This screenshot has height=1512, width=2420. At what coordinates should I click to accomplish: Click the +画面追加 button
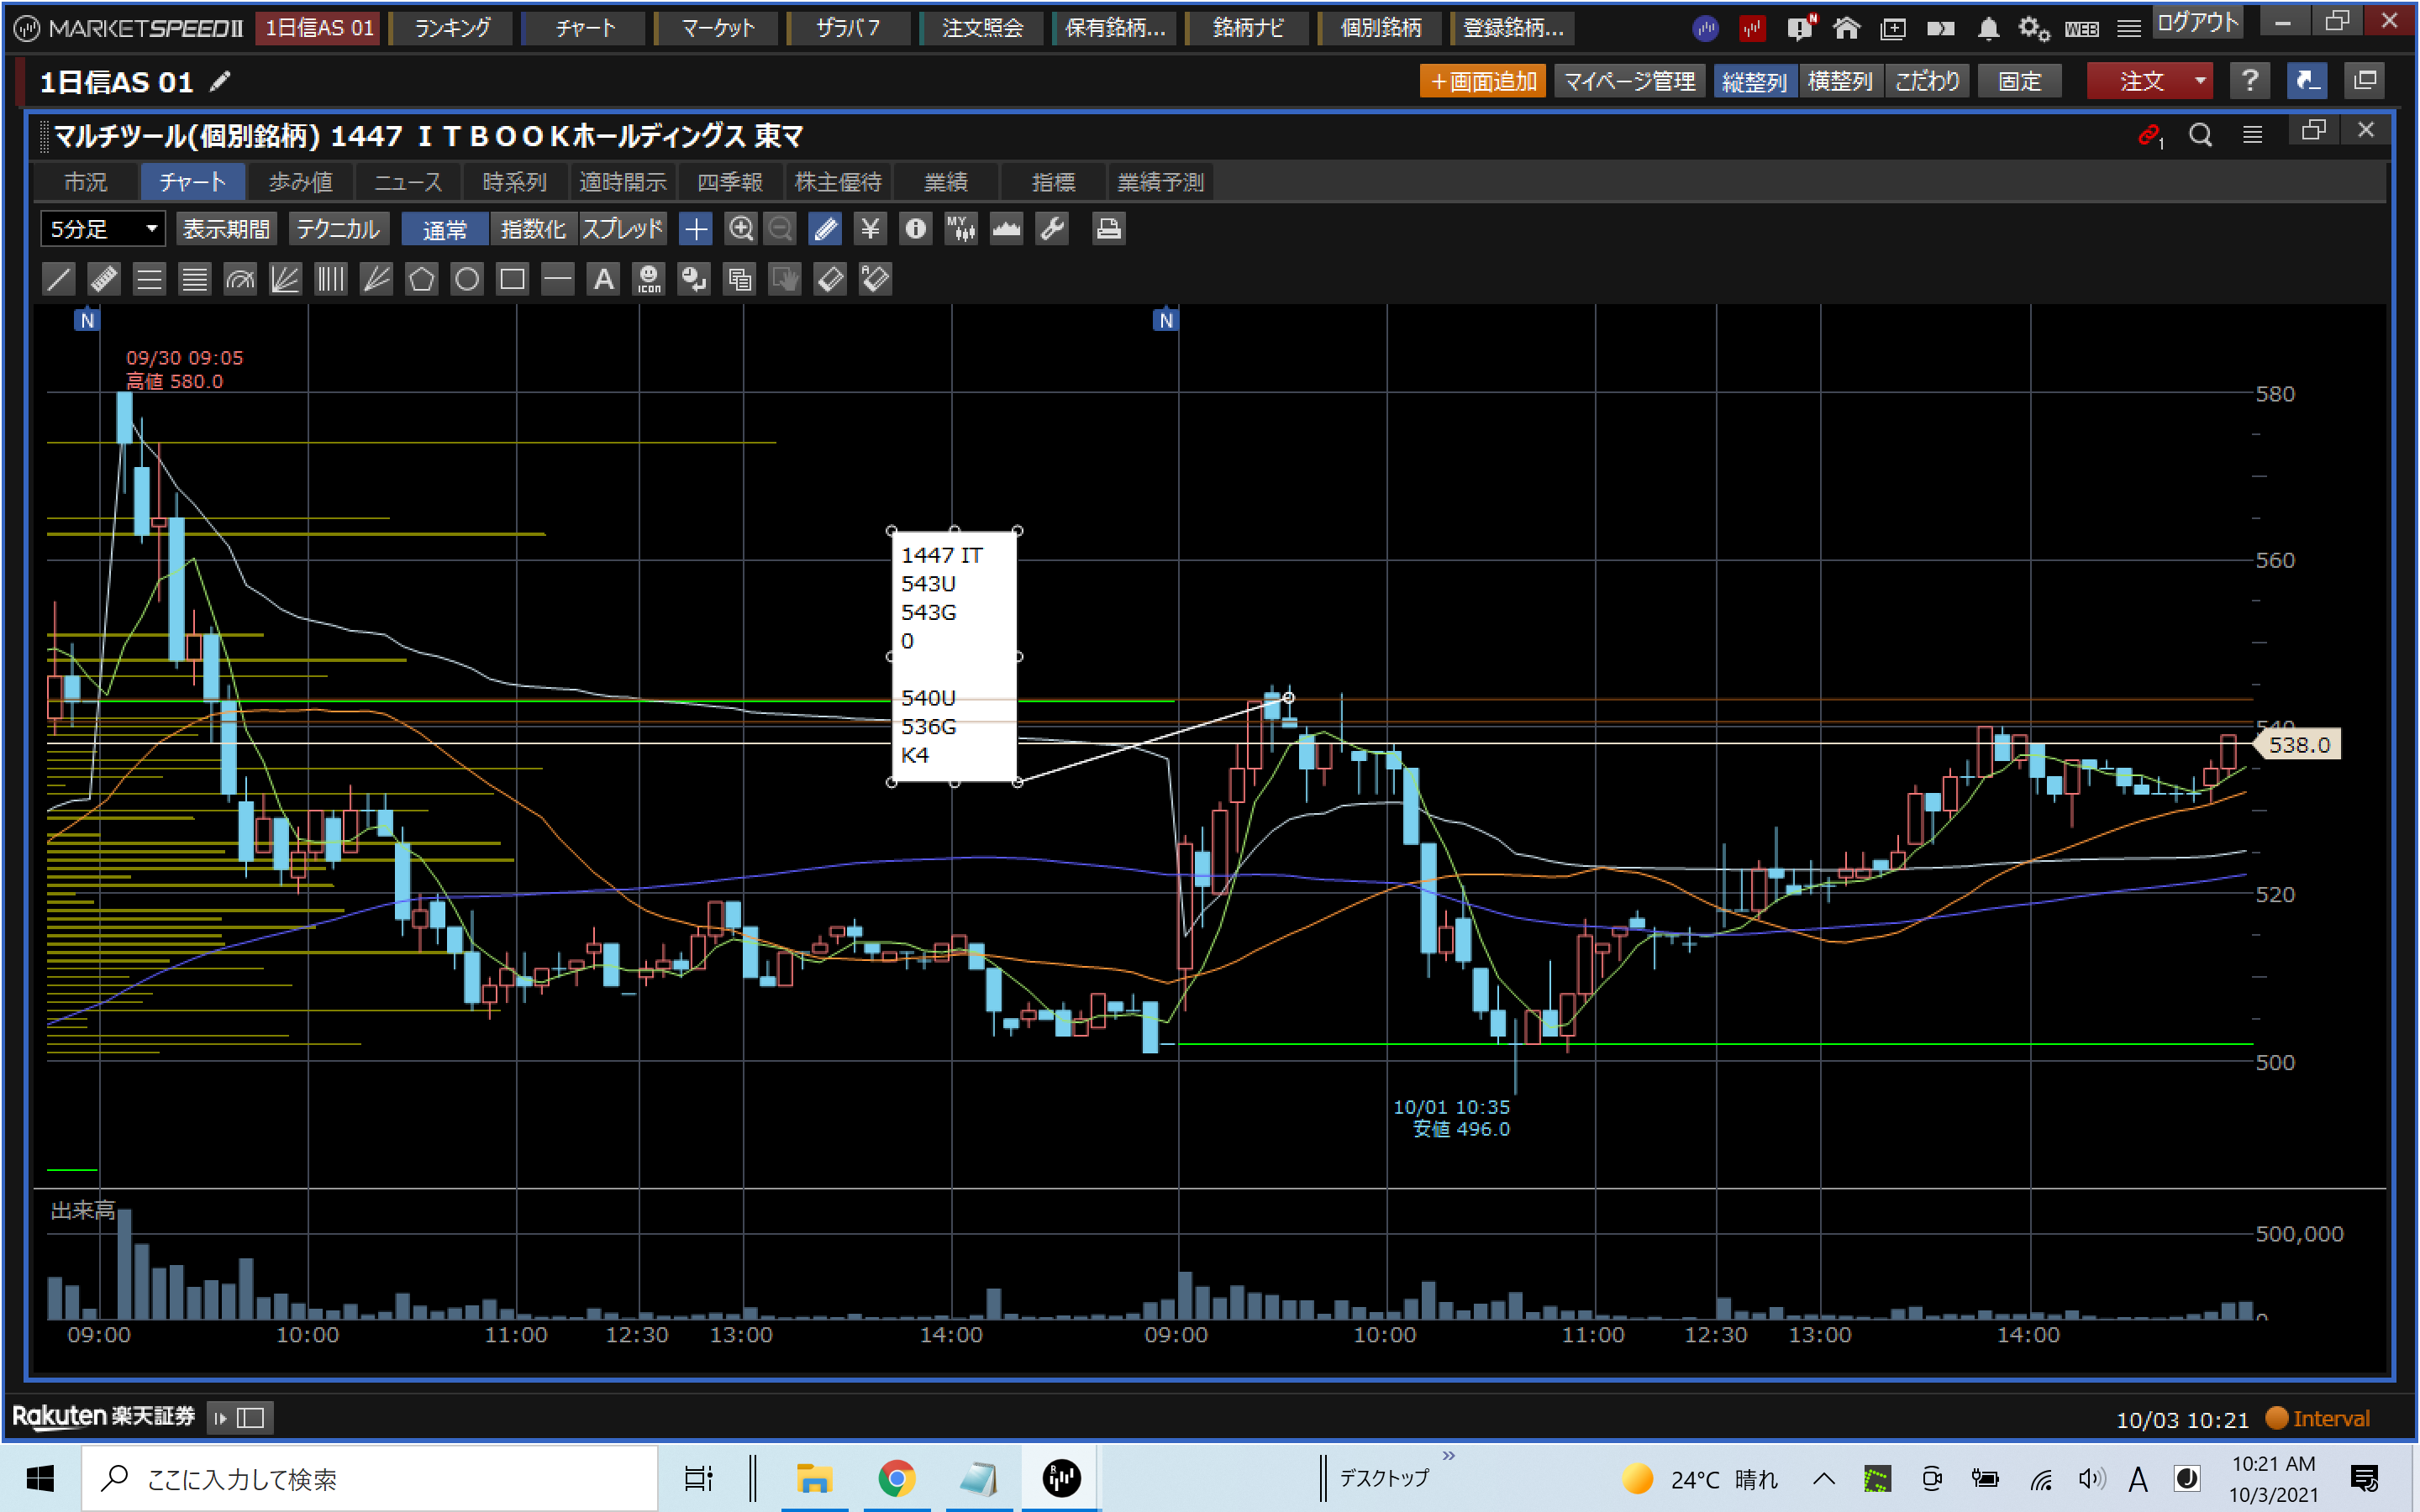1482,81
